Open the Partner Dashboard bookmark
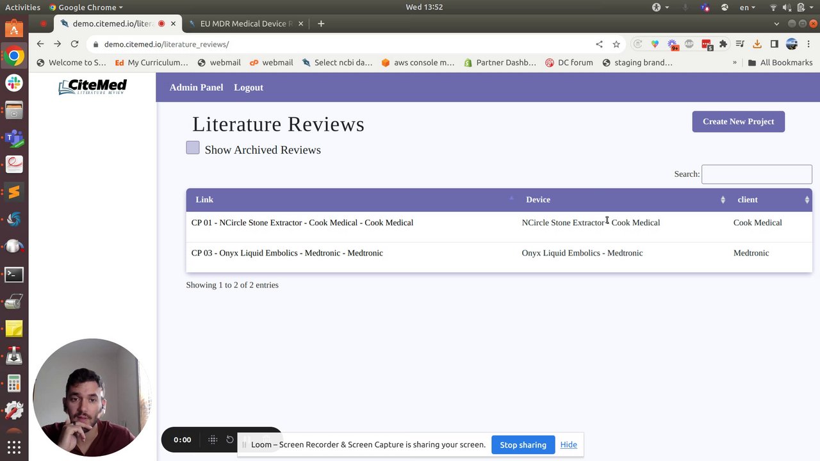Image resolution: width=820 pixels, height=461 pixels. coord(500,63)
